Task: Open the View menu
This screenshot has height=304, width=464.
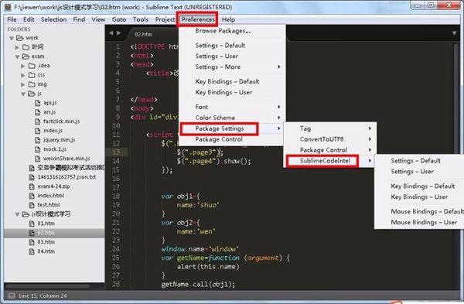Action: 98,19
